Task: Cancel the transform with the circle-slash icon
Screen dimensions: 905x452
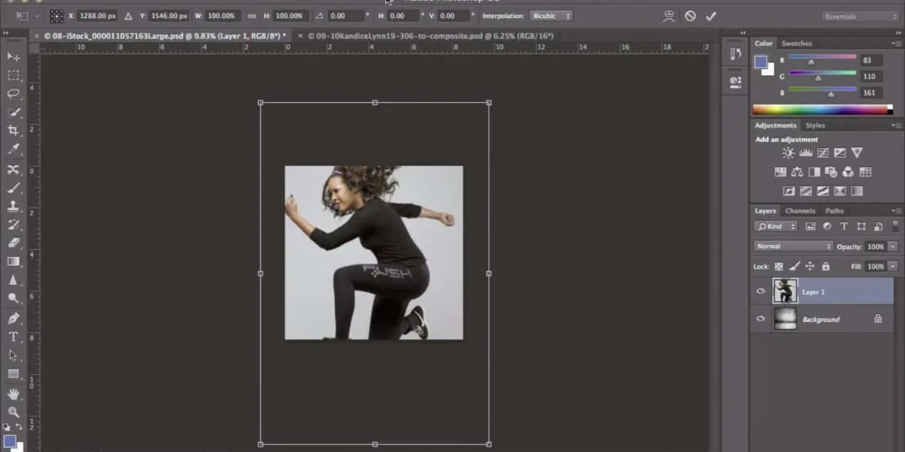Action: (x=690, y=16)
